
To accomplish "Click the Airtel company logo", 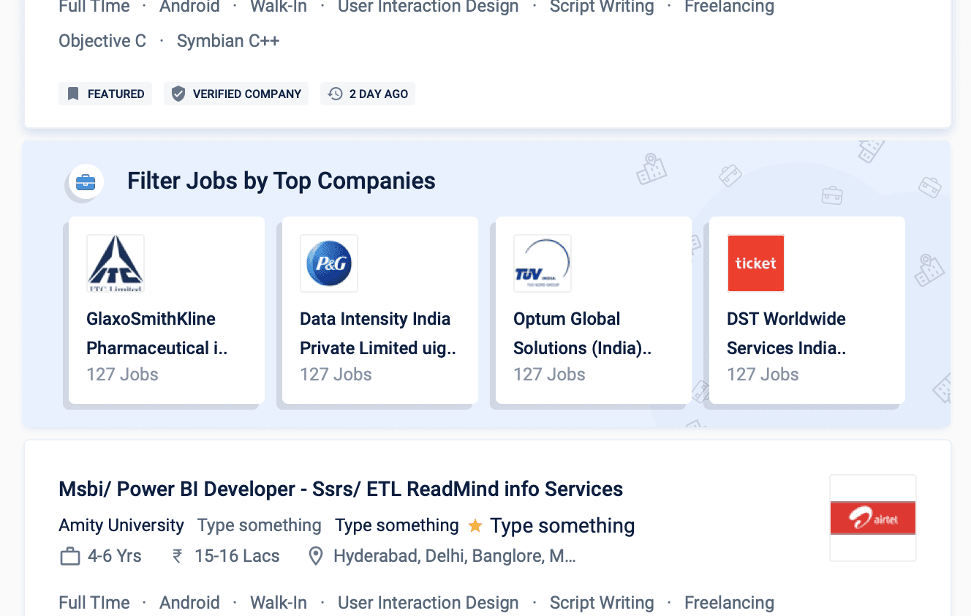I will (x=873, y=518).
